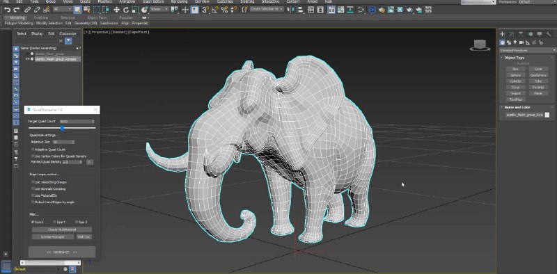Enable Use Smoothing Groups checkbox

click(x=33, y=182)
